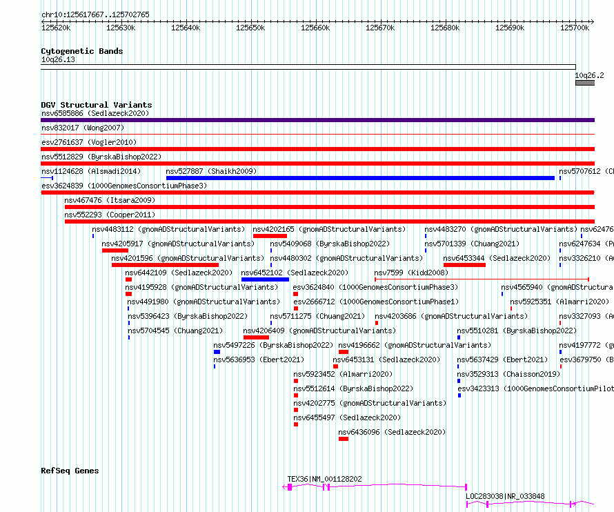614x512 pixels.
Task: Click the DGV Structural Variants track title
Action: pos(97,105)
